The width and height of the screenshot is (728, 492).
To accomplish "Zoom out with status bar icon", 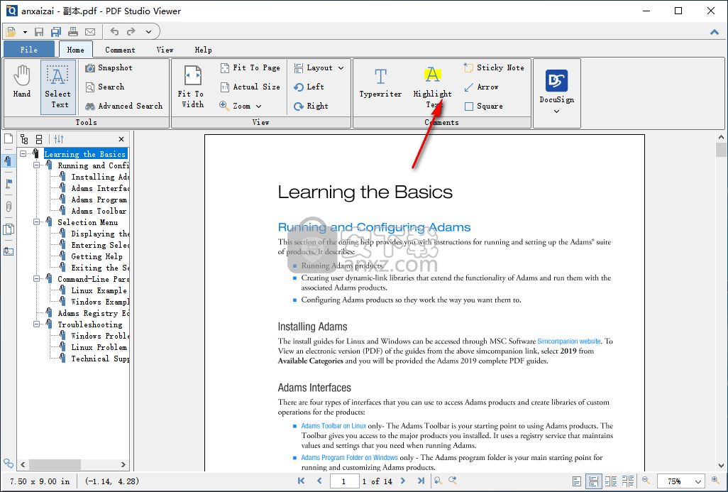I will pyautogui.click(x=646, y=481).
